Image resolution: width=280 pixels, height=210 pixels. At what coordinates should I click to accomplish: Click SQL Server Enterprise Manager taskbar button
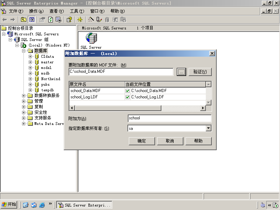pyautogui.click(x=84, y=205)
